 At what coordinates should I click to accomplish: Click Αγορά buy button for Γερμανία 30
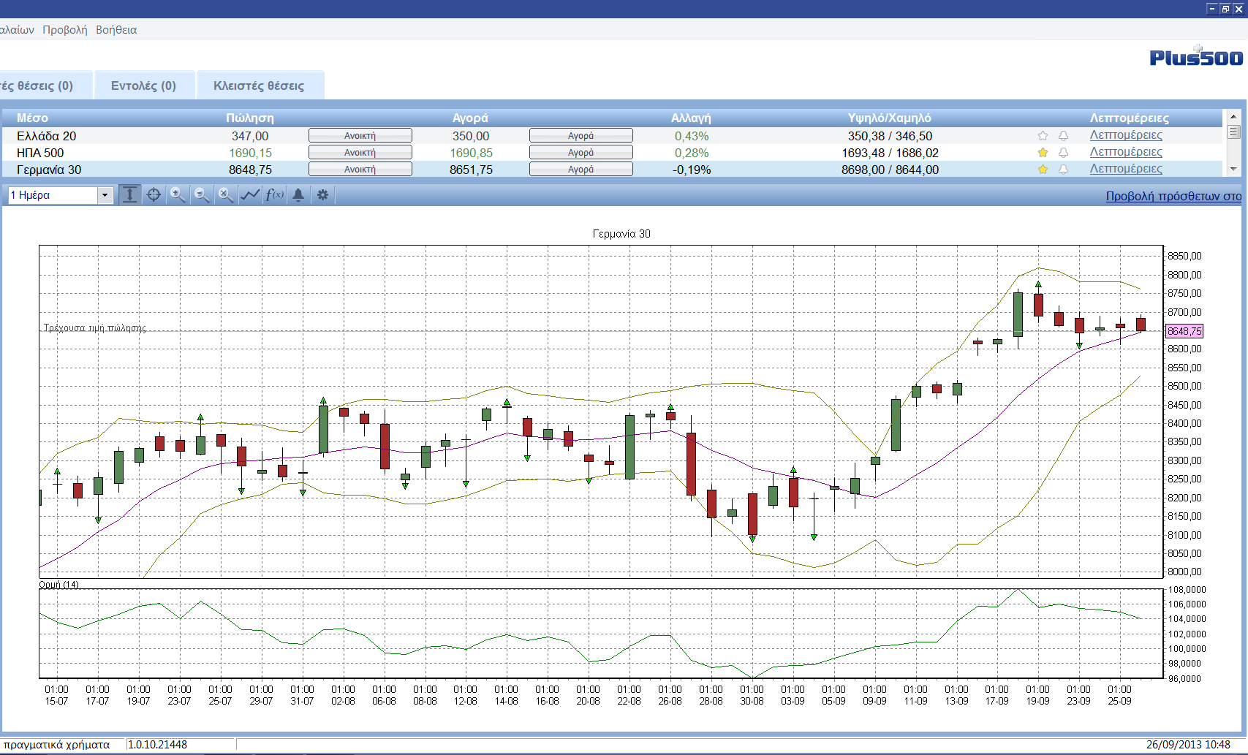(580, 169)
